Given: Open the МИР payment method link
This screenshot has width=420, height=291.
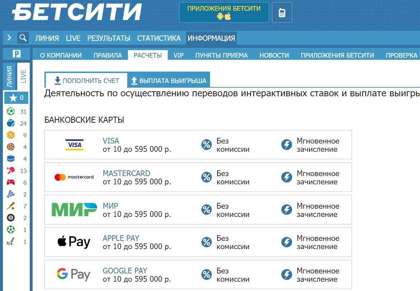Looking at the screenshot, I should coord(110,206).
